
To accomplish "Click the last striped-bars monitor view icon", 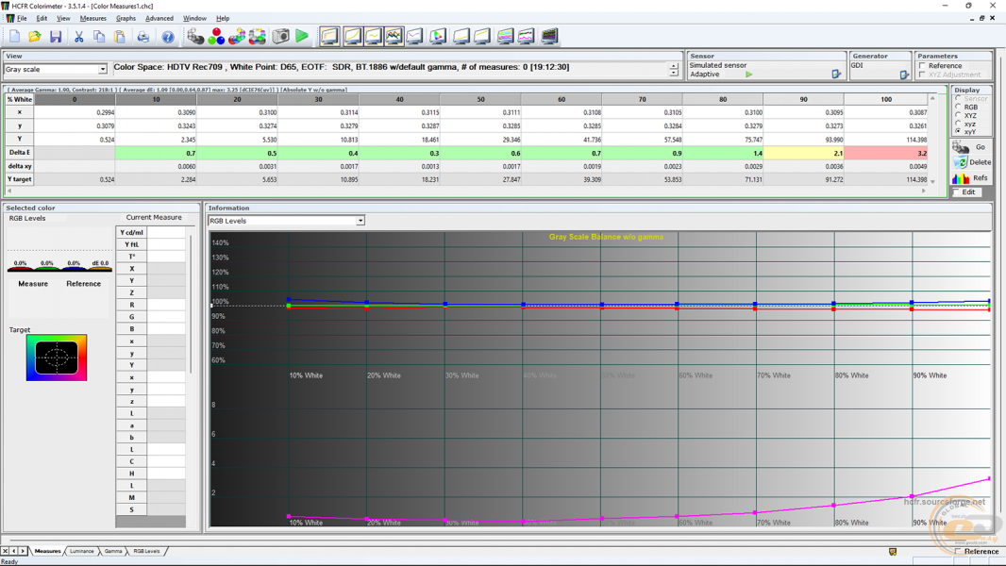I will click(x=549, y=37).
